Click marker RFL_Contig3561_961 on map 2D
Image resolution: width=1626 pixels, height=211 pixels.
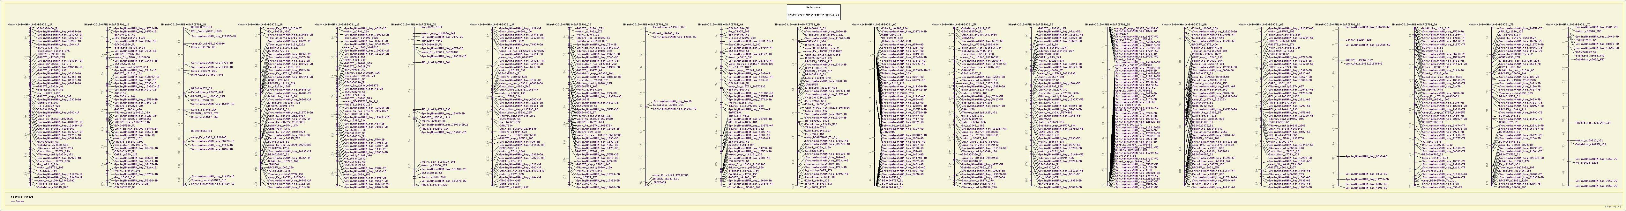436,63
